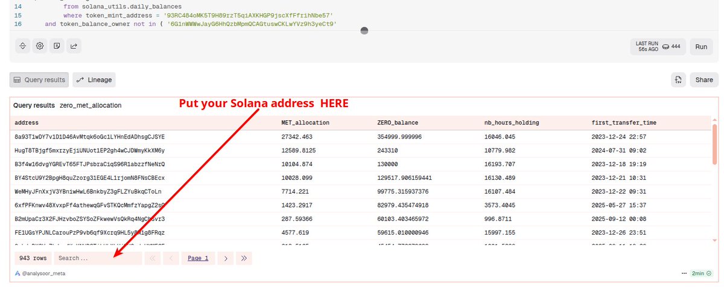Switch to the Query results tab
The width and height of the screenshot is (724, 287).
[39, 79]
